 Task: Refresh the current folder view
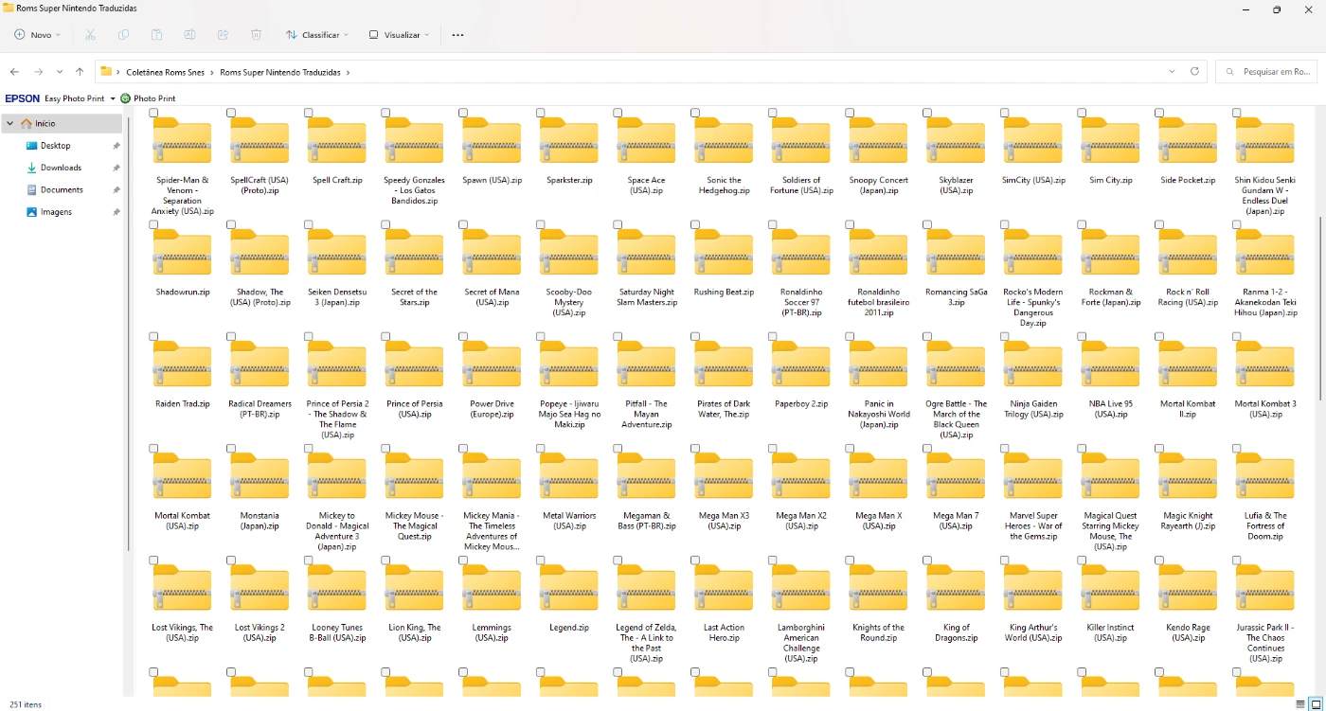pos(1194,72)
